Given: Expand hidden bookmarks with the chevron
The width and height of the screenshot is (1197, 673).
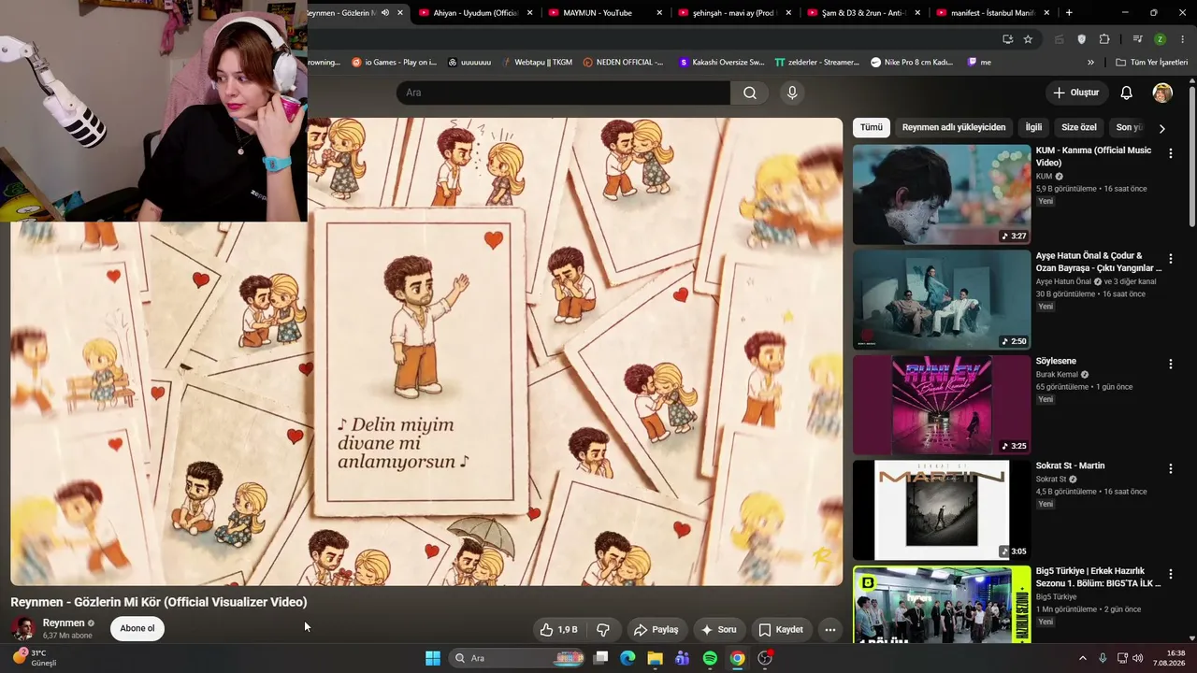Looking at the screenshot, I should coord(1090,63).
